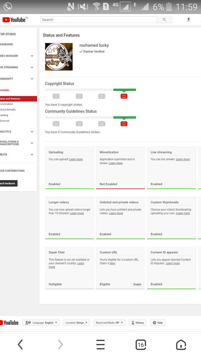Click the Help button in footer

coord(158,322)
